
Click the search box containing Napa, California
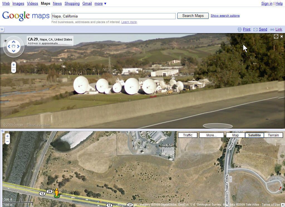(x=114, y=16)
